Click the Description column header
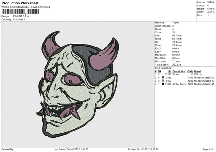216x152 pixels. pyautogui.click(x=179, y=71)
